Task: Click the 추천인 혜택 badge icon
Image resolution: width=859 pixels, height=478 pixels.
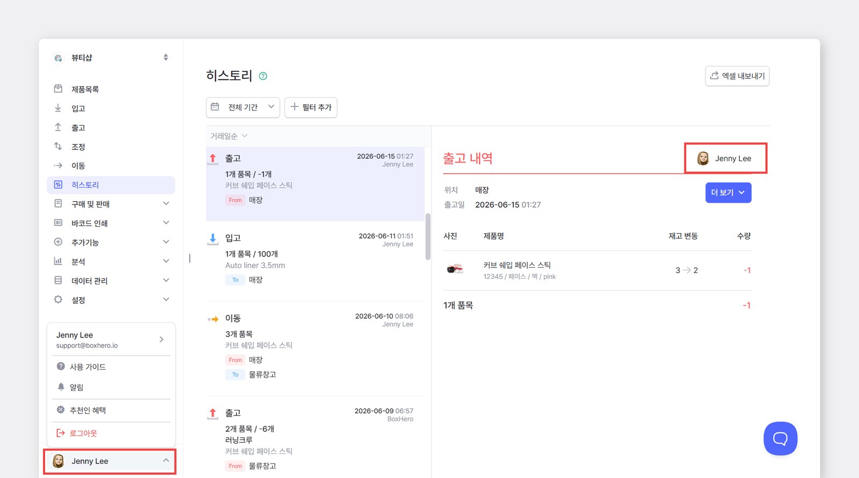Action: click(x=61, y=410)
